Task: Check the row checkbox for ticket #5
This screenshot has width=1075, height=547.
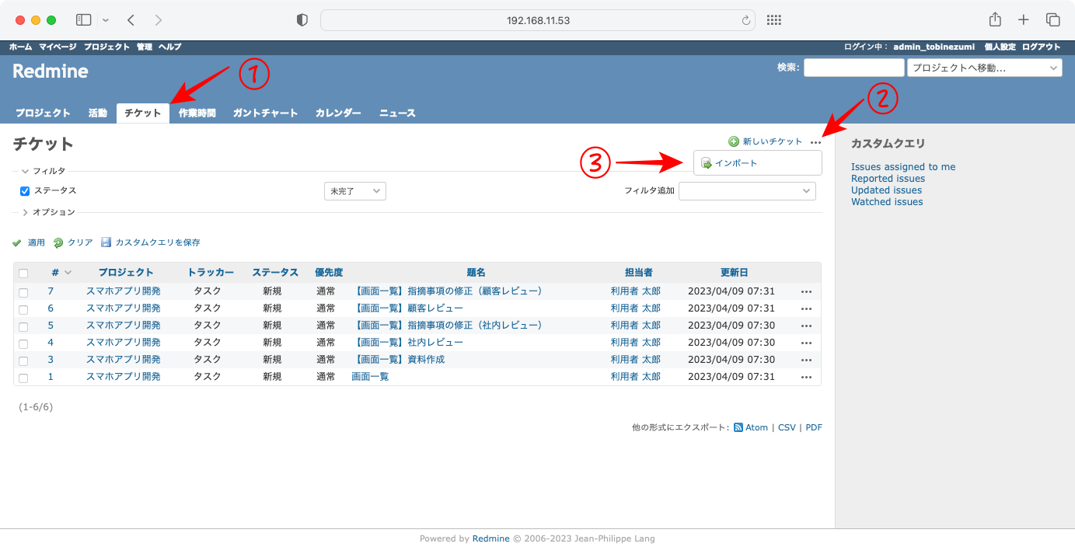Action: click(x=23, y=325)
